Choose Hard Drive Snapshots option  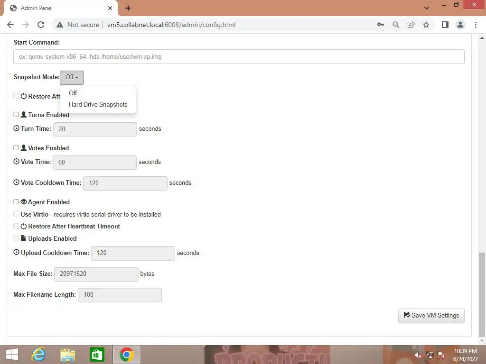(98, 105)
